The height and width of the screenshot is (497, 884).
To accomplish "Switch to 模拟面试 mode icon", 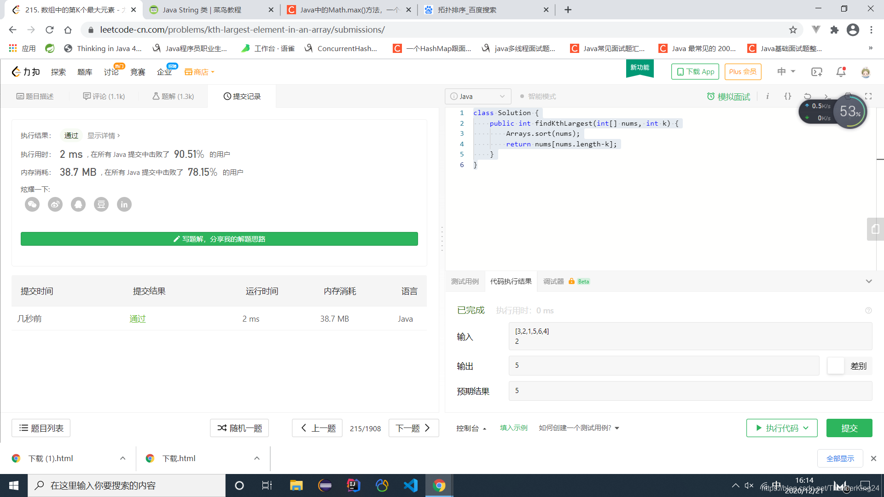I will coord(728,96).
